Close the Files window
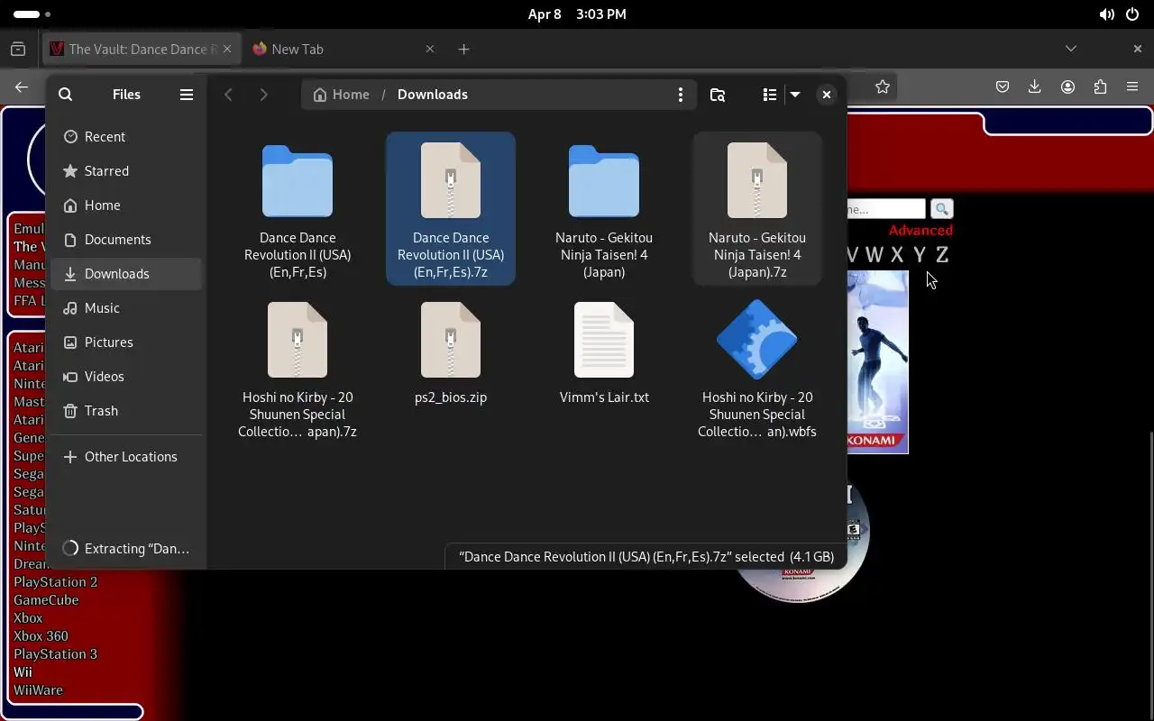 point(826,95)
